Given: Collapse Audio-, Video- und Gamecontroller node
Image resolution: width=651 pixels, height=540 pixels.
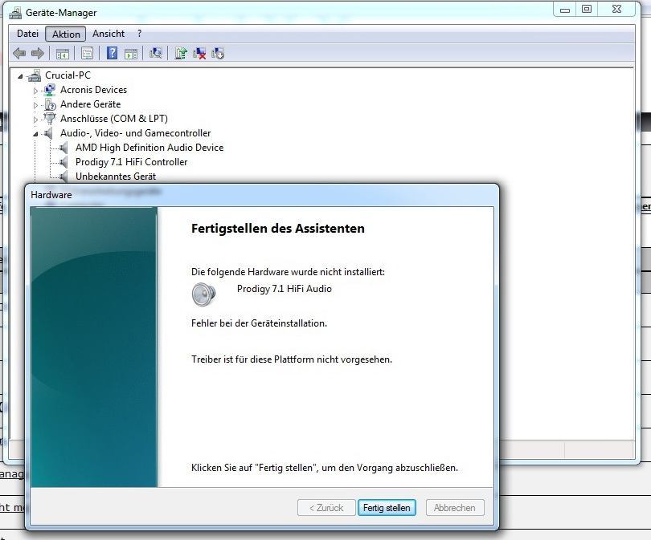Looking at the screenshot, I should tap(35, 134).
